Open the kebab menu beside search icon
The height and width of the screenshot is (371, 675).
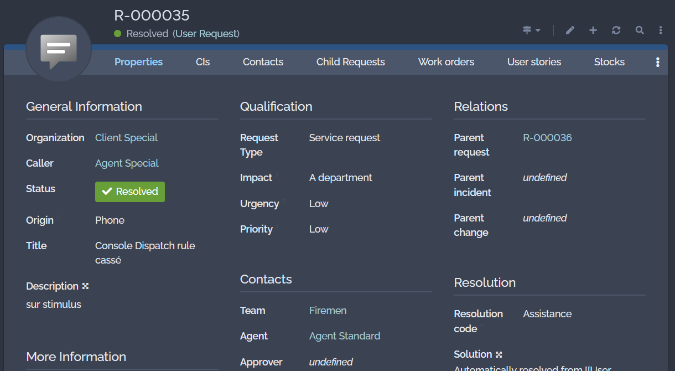pos(661,30)
